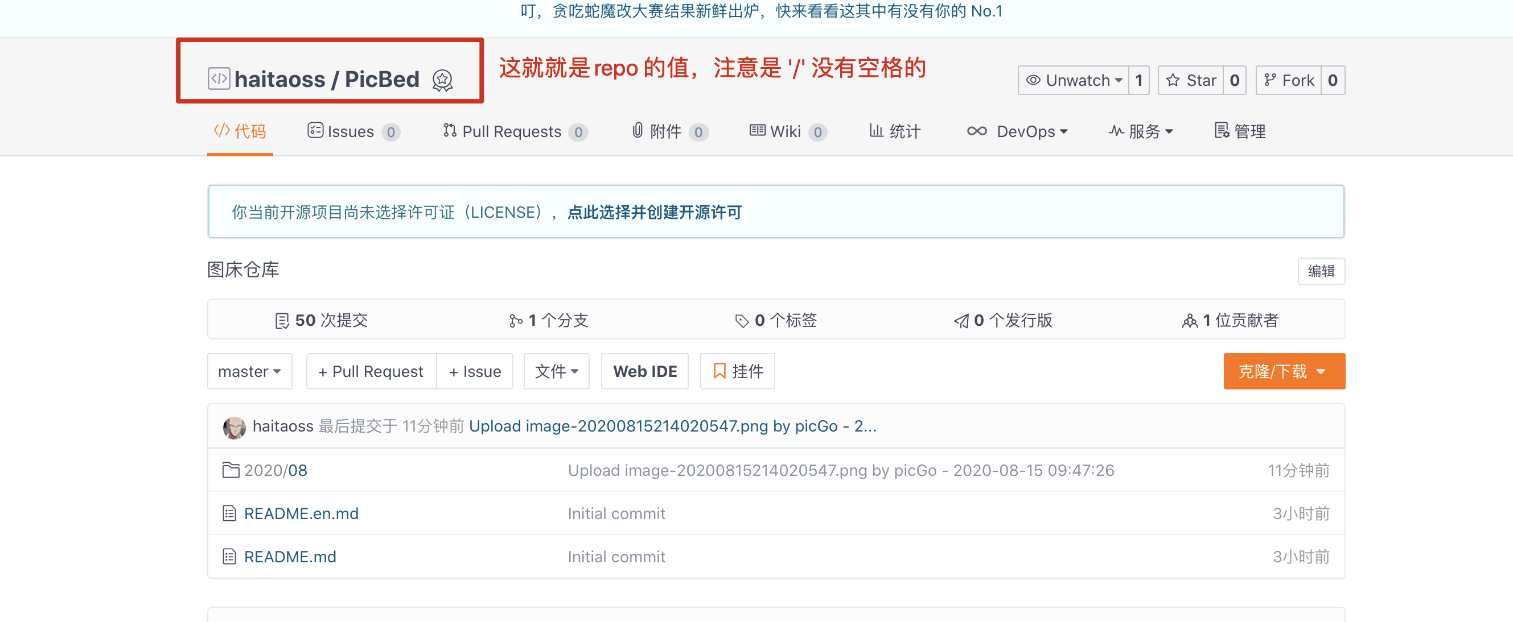Click the 编辑 description button
This screenshot has width=1513, height=622.
1321,271
